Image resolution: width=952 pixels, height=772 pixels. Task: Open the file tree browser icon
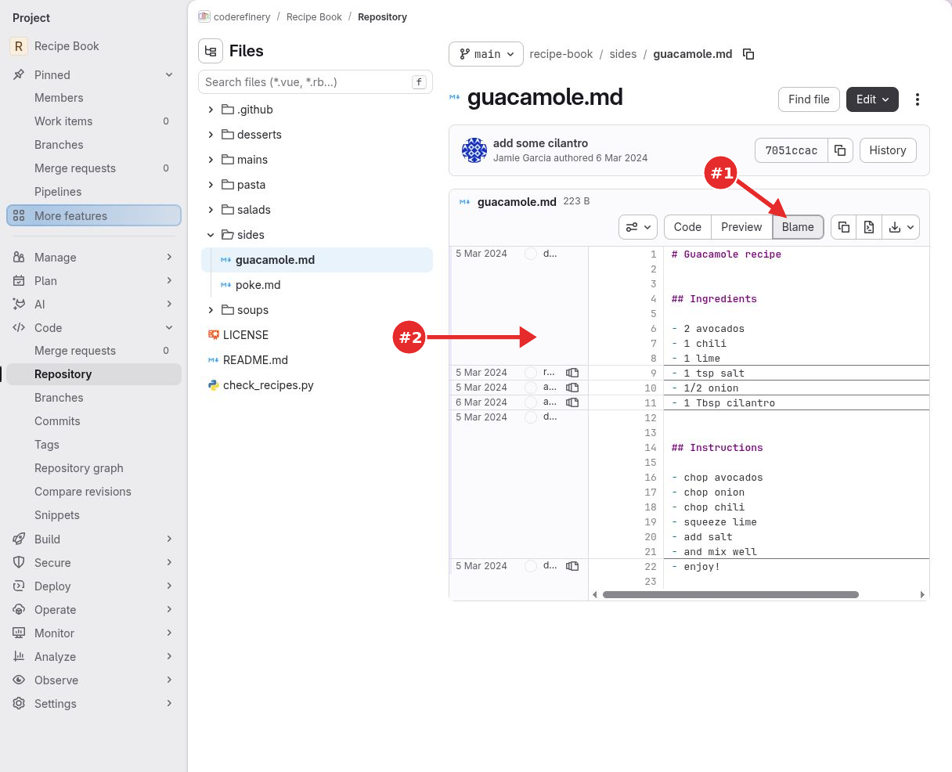(x=211, y=51)
